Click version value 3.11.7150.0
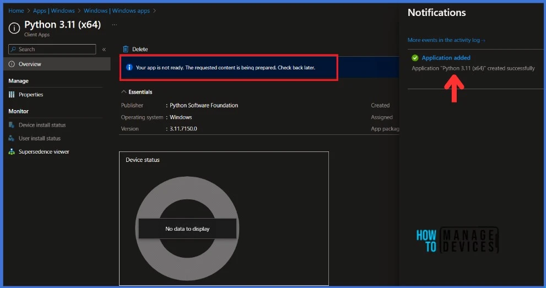 point(183,129)
